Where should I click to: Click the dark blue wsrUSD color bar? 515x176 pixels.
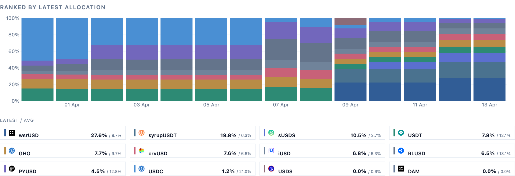(x=5, y=133)
